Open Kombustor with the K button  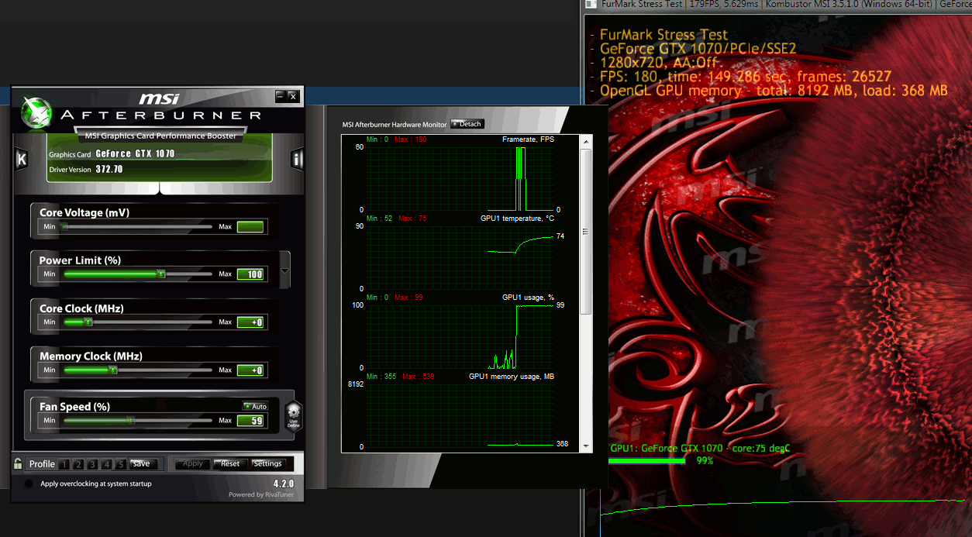(21, 159)
